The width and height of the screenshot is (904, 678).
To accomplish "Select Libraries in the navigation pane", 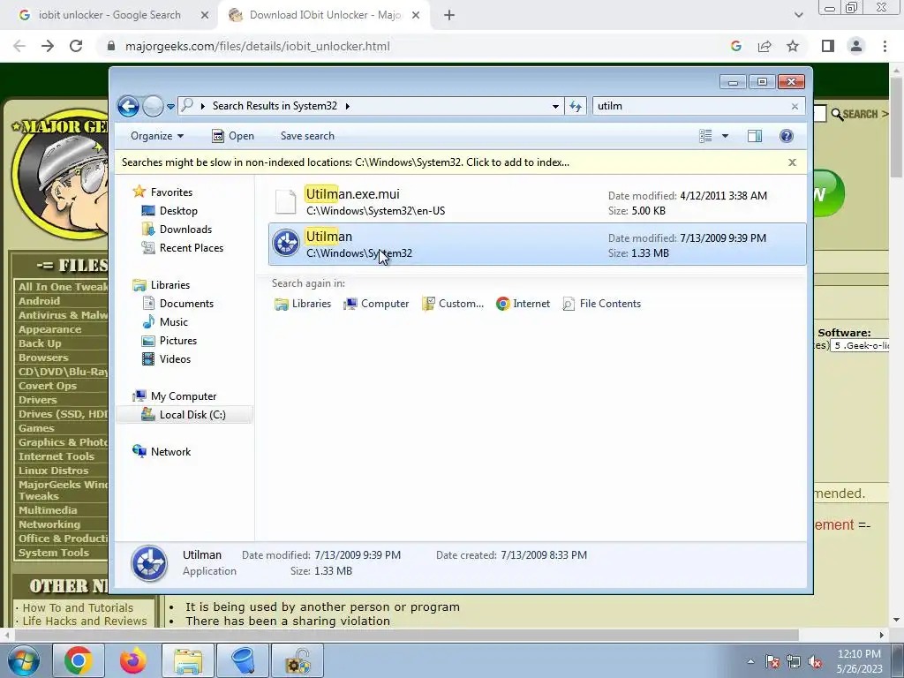I will tap(170, 285).
